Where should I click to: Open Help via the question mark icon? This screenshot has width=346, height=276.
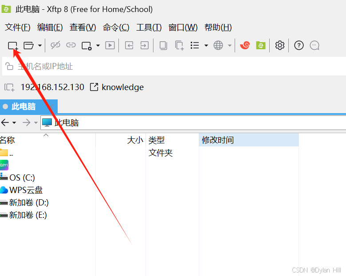pyautogui.click(x=299, y=45)
